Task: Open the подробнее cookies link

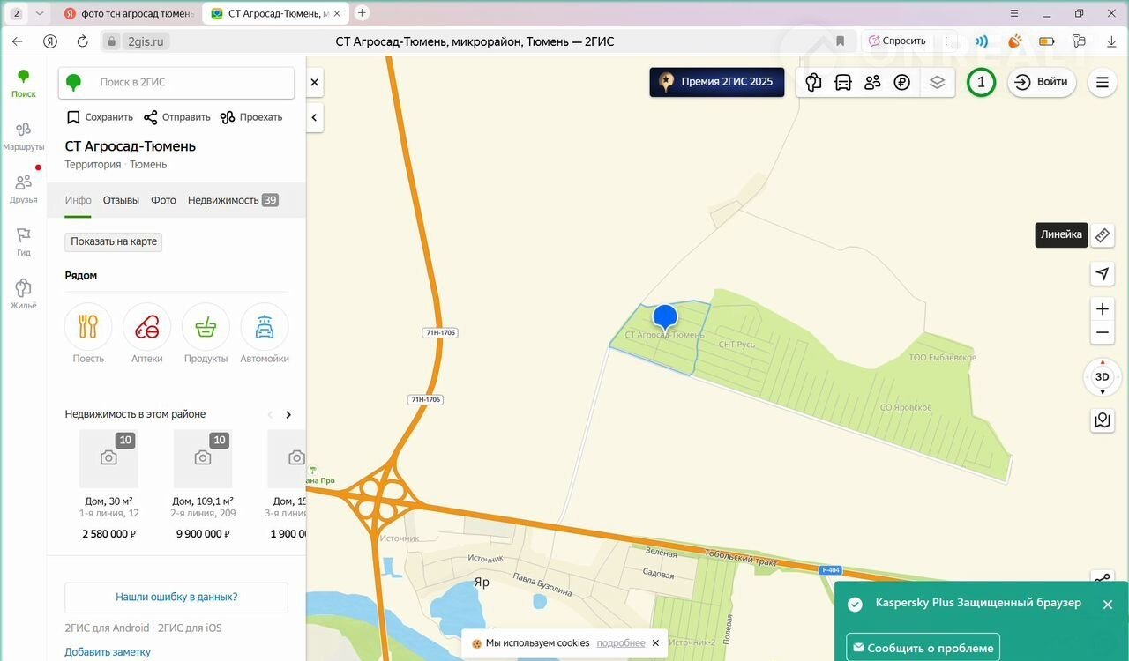Action: 620,643
